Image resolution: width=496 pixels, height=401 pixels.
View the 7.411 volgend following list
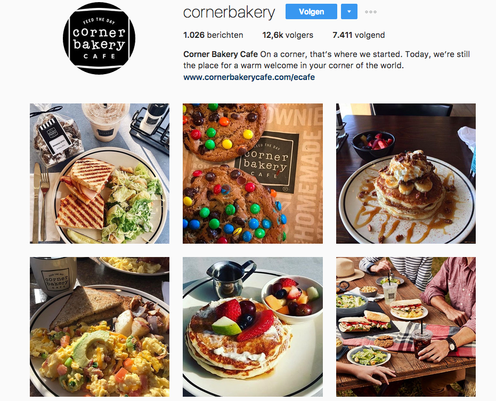(x=359, y=35)
